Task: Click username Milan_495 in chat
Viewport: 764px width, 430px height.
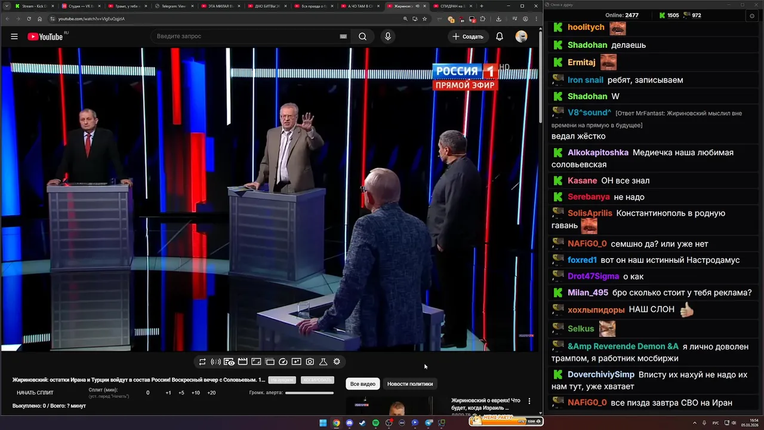Action: [588, 293]
